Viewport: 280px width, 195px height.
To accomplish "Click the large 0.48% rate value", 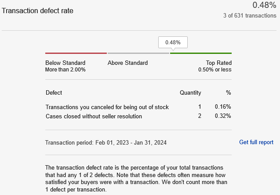I will (x=264, y=5).
